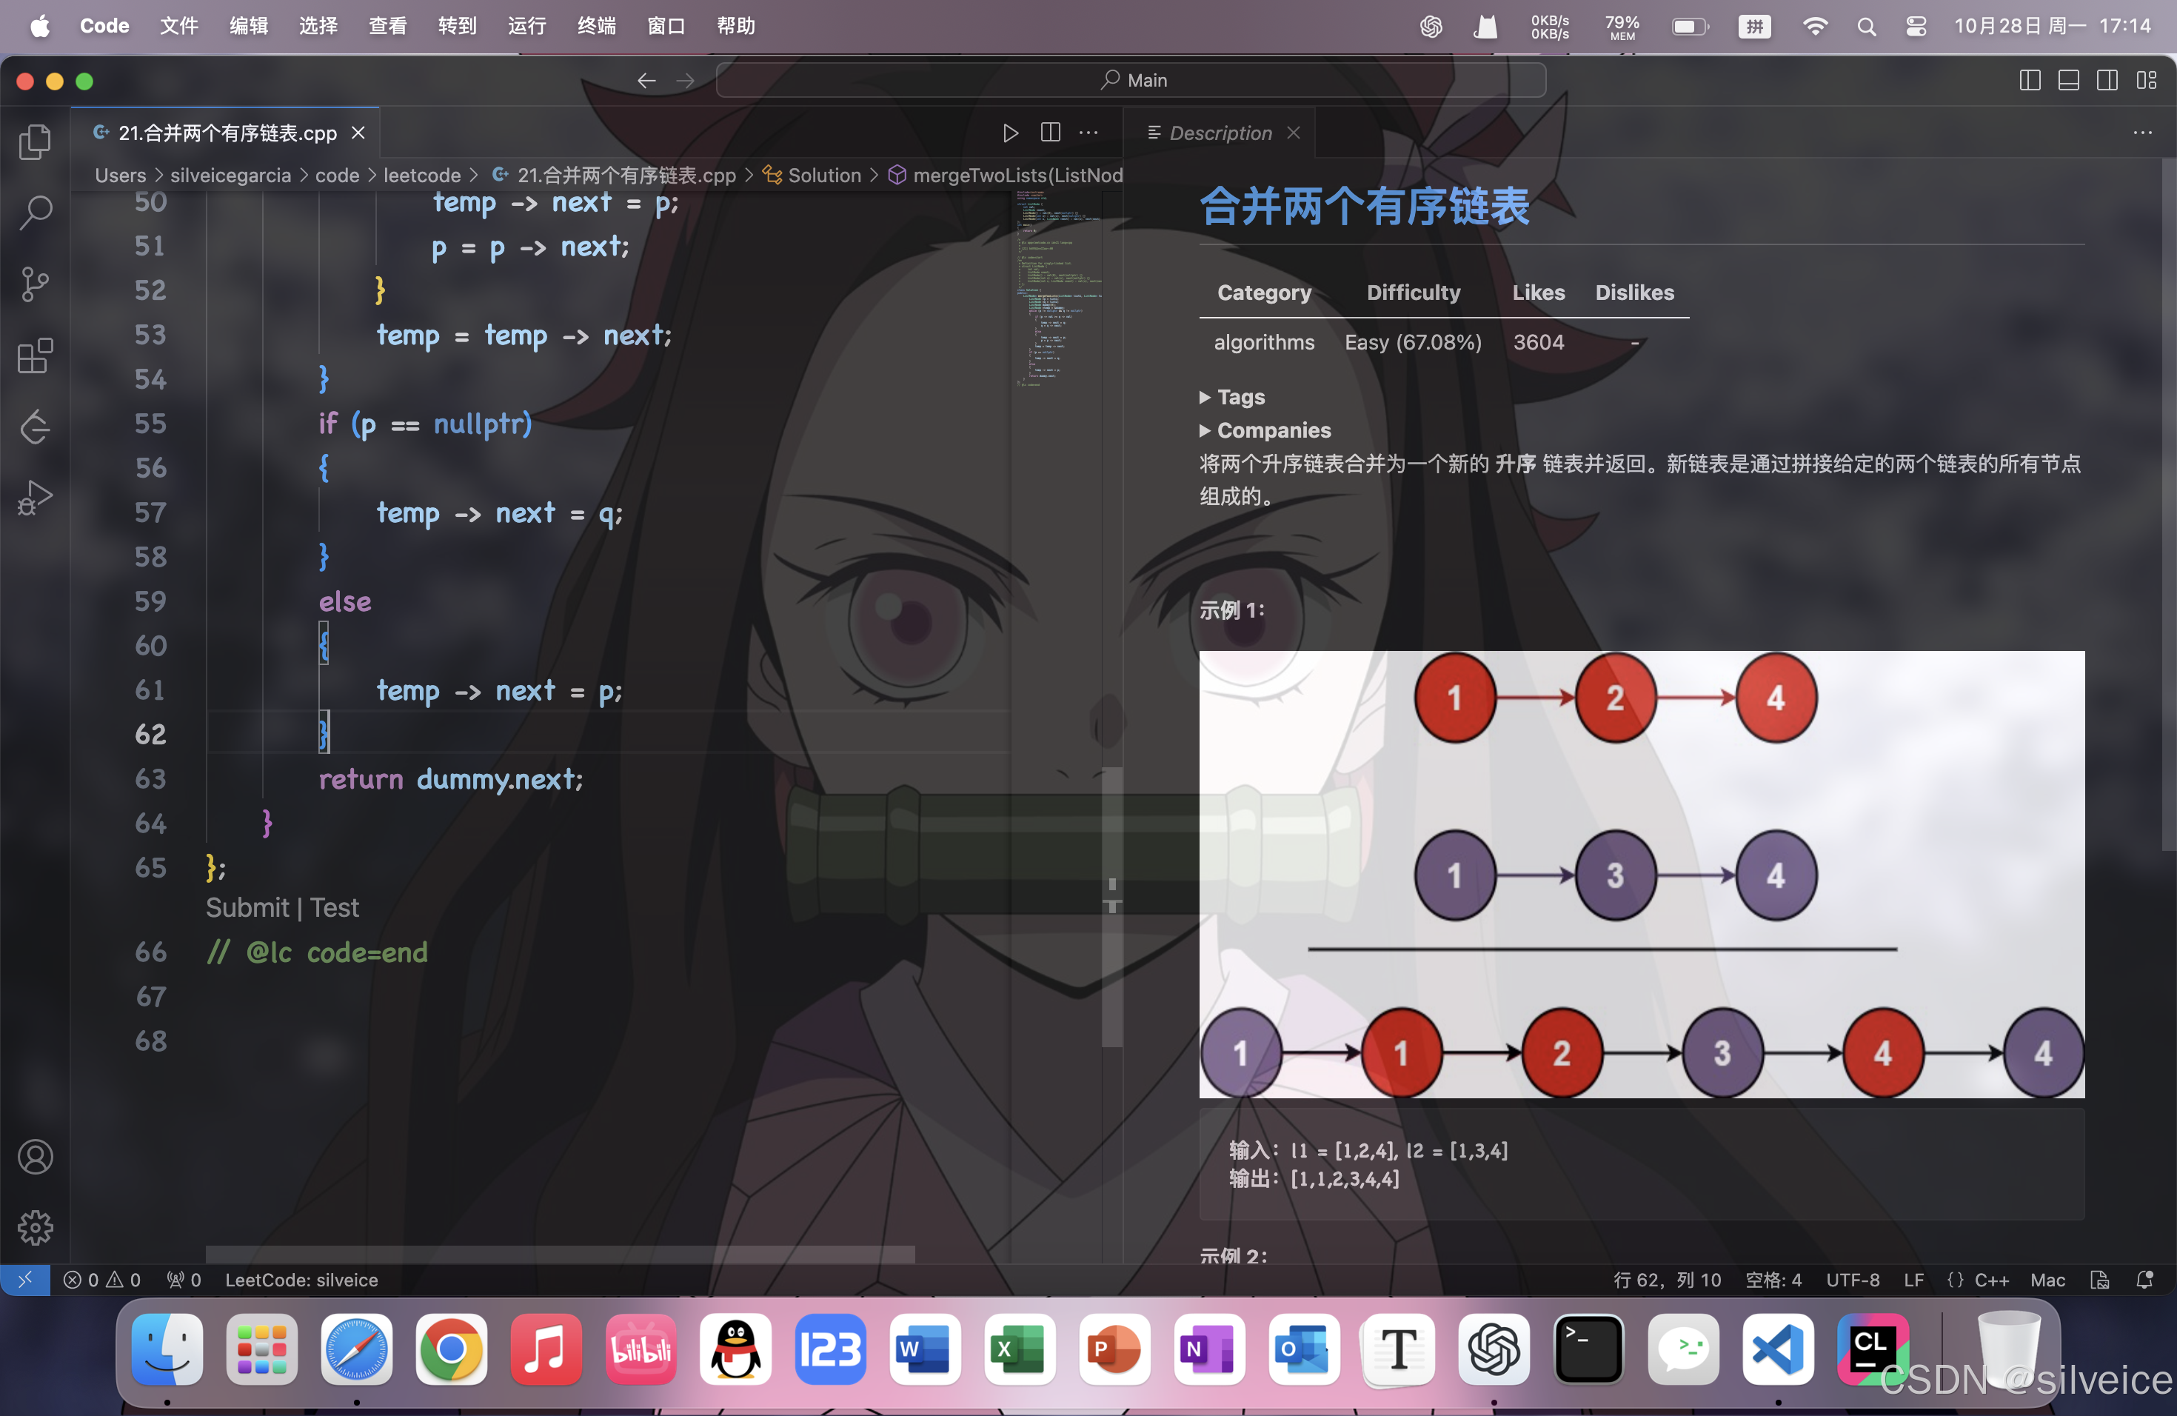Go back with the navigation arrow
This screenshot has height=1416, width=2177.
(646, 81)
